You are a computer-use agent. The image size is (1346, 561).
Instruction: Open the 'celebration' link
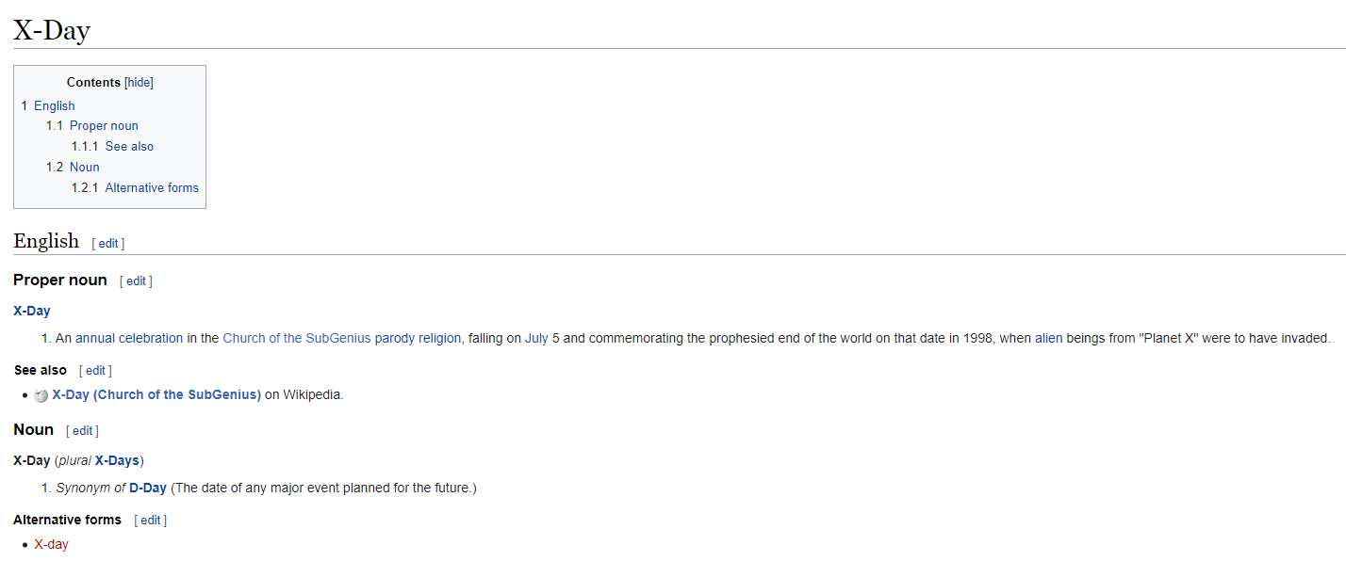click(x=151, y=339)
